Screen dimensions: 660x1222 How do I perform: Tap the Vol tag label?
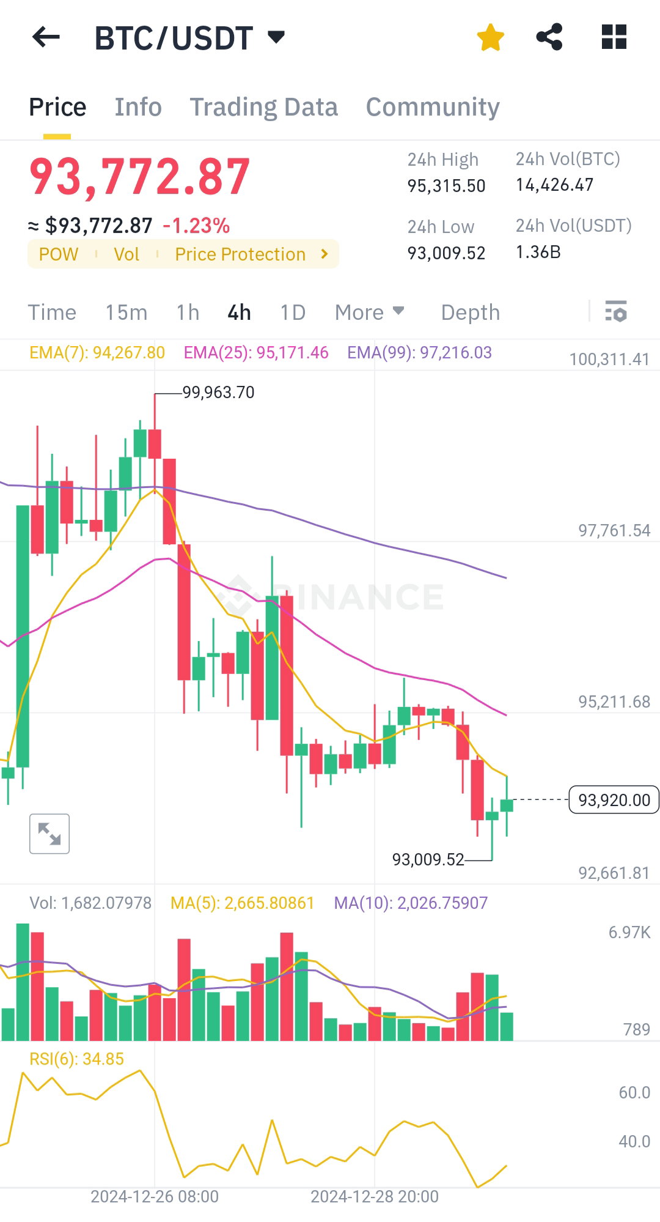click(127, 254)
